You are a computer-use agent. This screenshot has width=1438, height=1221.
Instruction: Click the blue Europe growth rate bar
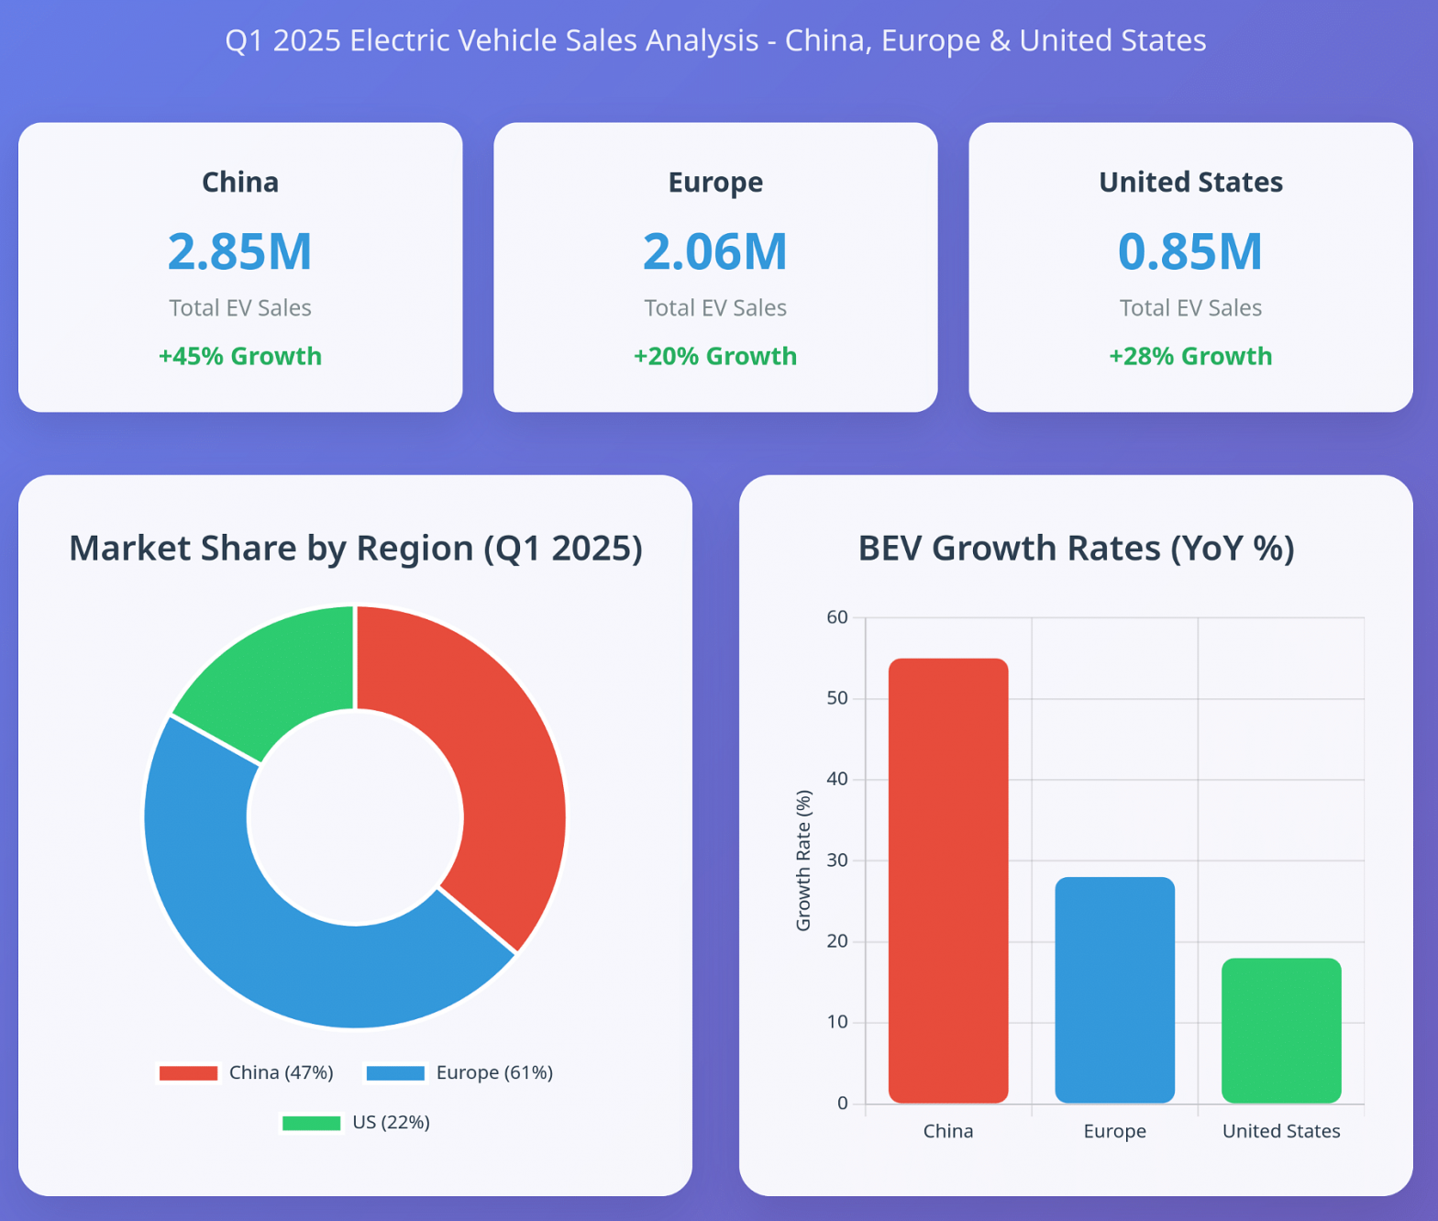coord(1114,990)
